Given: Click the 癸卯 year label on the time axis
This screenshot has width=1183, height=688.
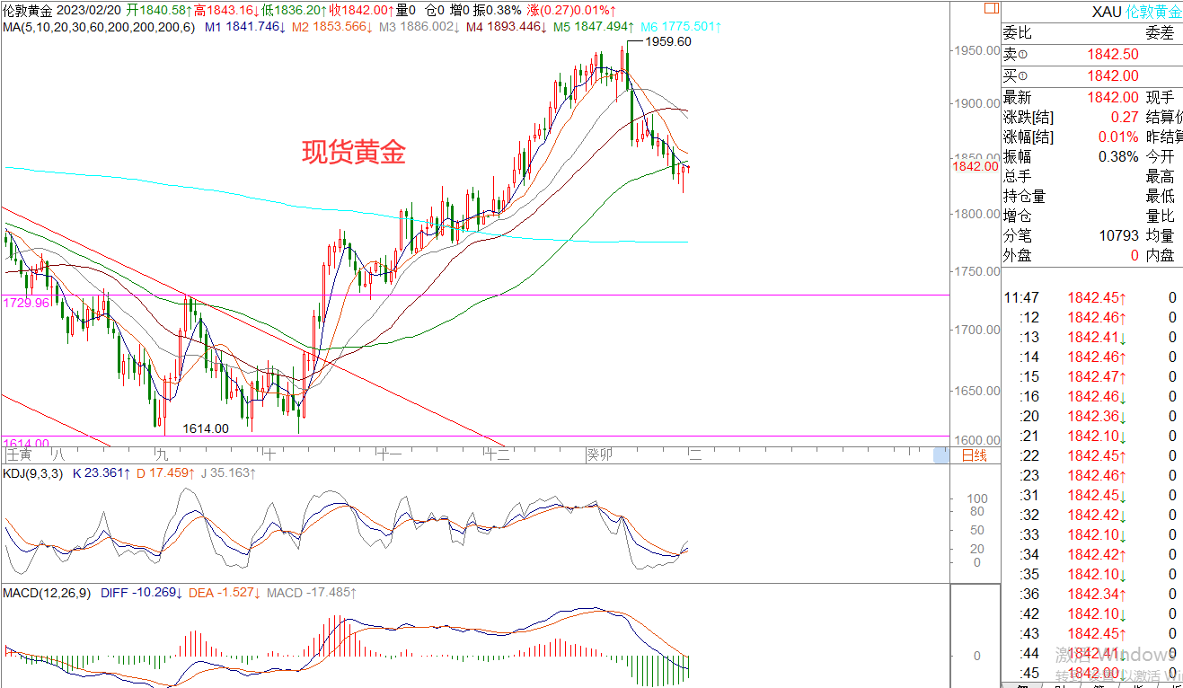Looking at the screenshot, I should point(599,454).
